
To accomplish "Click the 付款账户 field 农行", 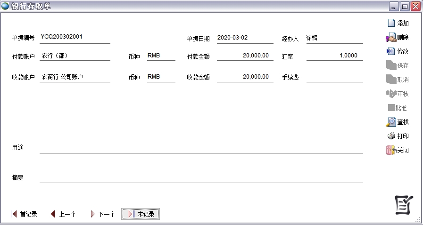I will tap(75, 56).
